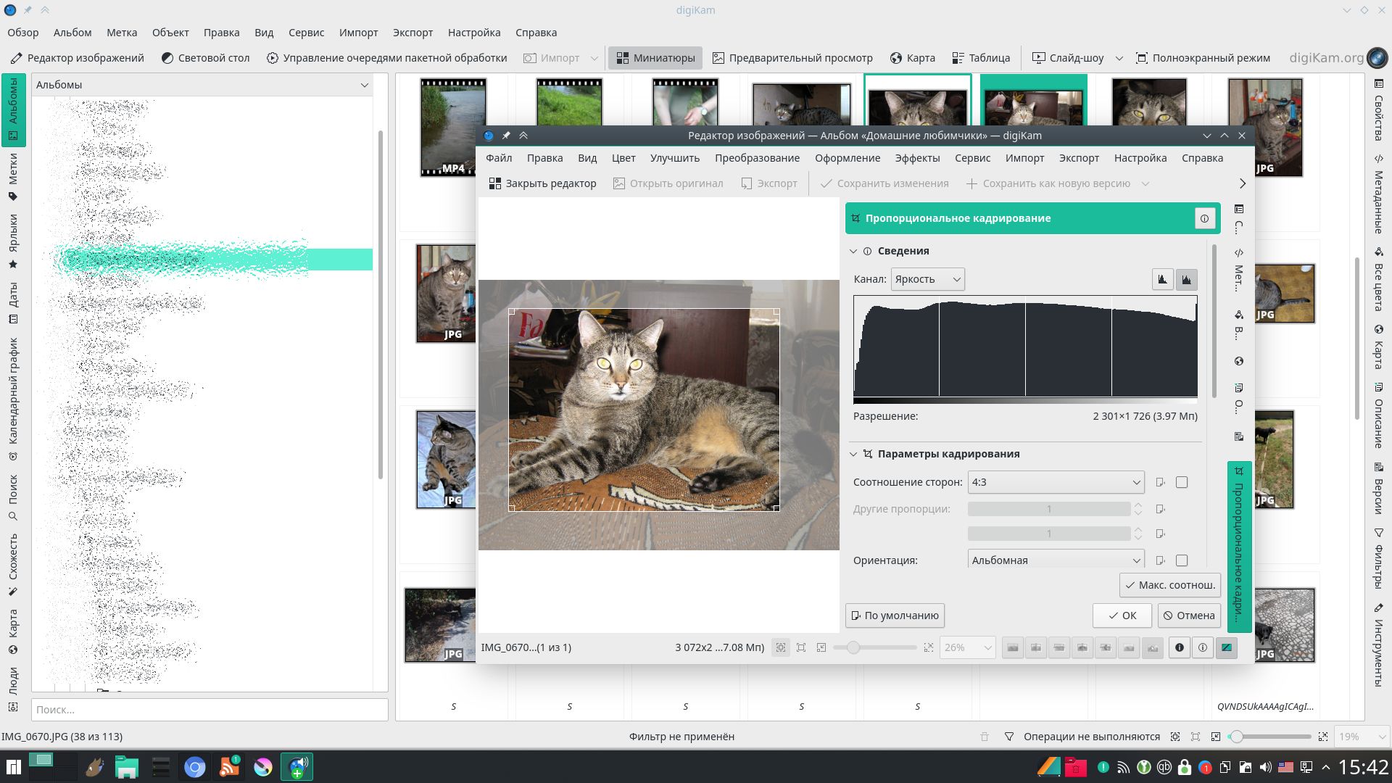The image size is (1392, 783).
Task: Click the crop tool panel scrollbar
Action: (x=1214, y=321)
